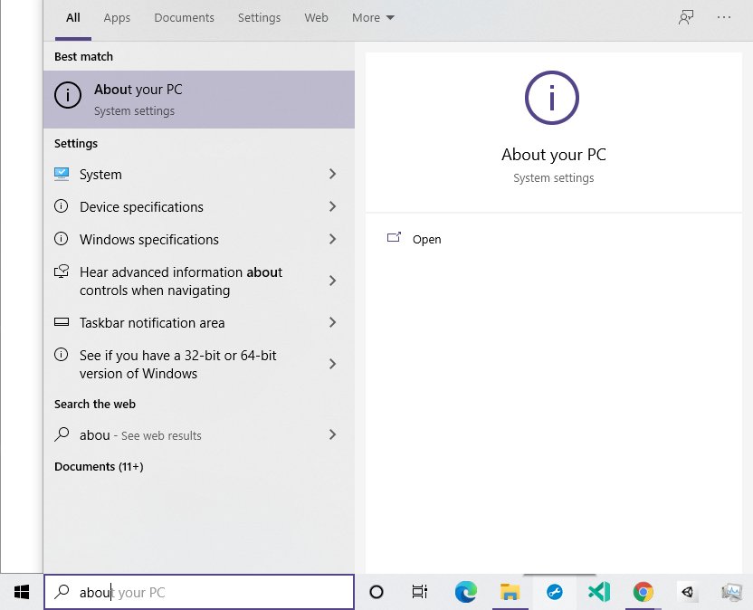Open Task View from the taskbar
Screen dimensions: 753x610
click(420, 592)
